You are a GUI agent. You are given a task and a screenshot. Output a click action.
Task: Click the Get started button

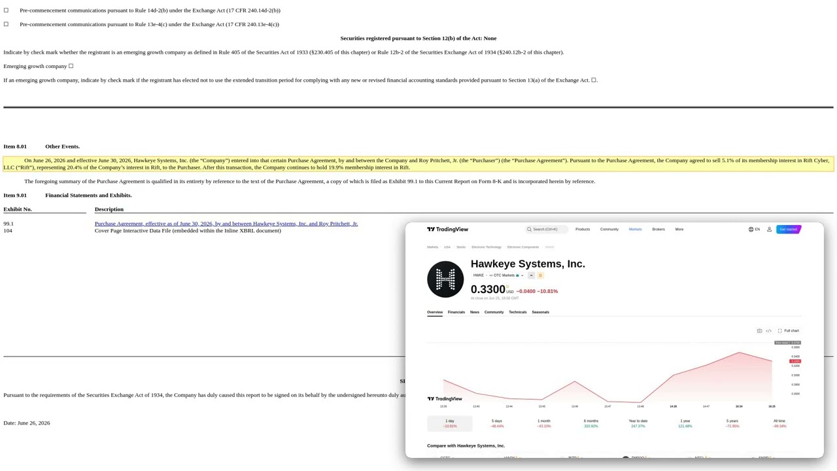pyautogui.click(x=789, y=230)
